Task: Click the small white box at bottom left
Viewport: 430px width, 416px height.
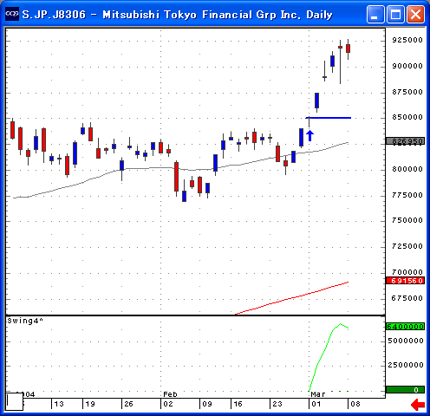Action: pyautogui.click(x=15, y=401)
